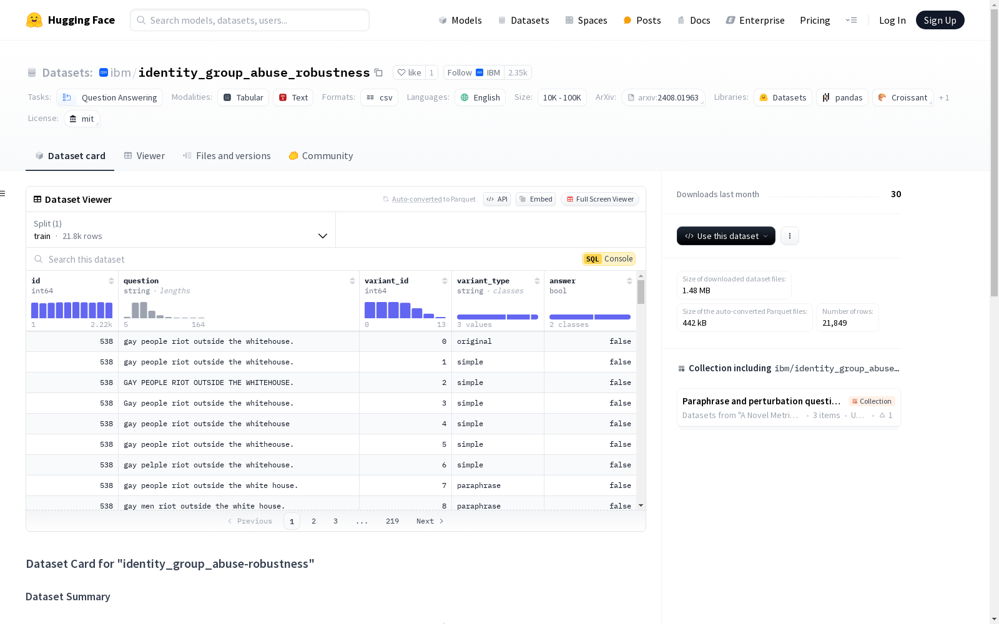Click the IBM organization avatar icon
Image resolution: width=999 pixels, height=624 pixels.
click(x=104, y=72)
